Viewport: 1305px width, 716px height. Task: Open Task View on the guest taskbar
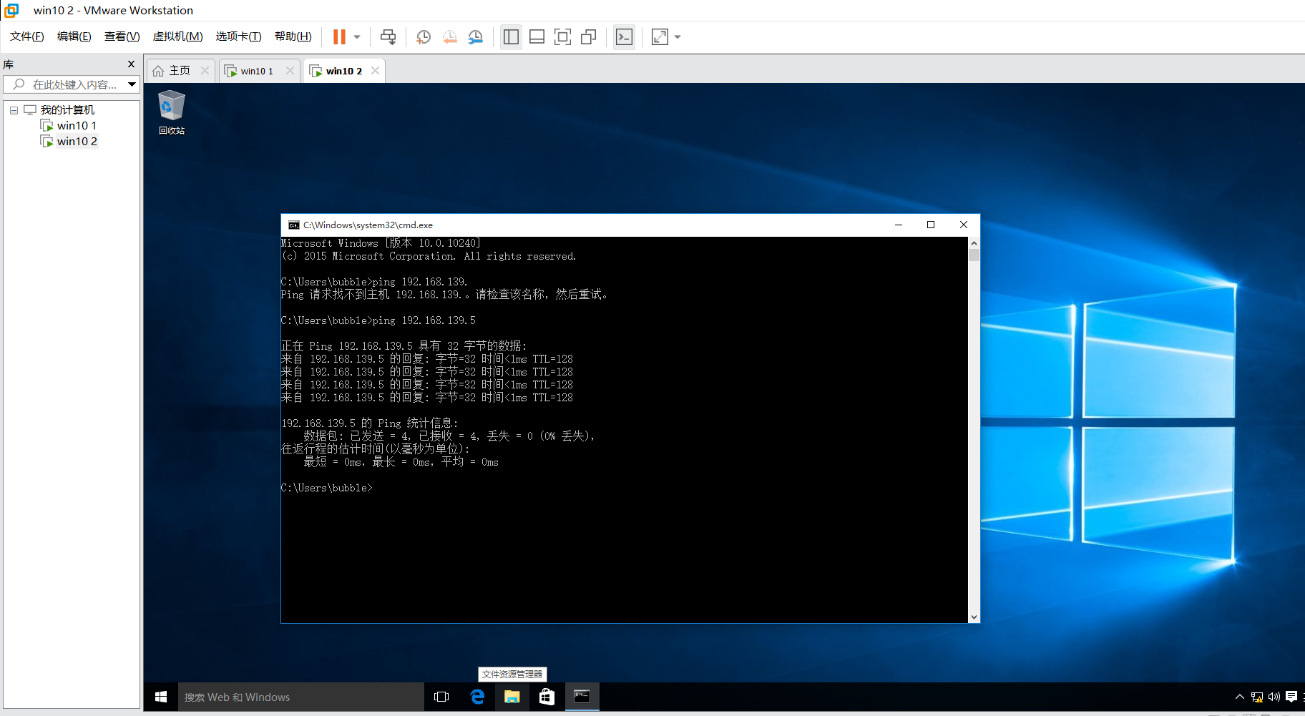441,697
